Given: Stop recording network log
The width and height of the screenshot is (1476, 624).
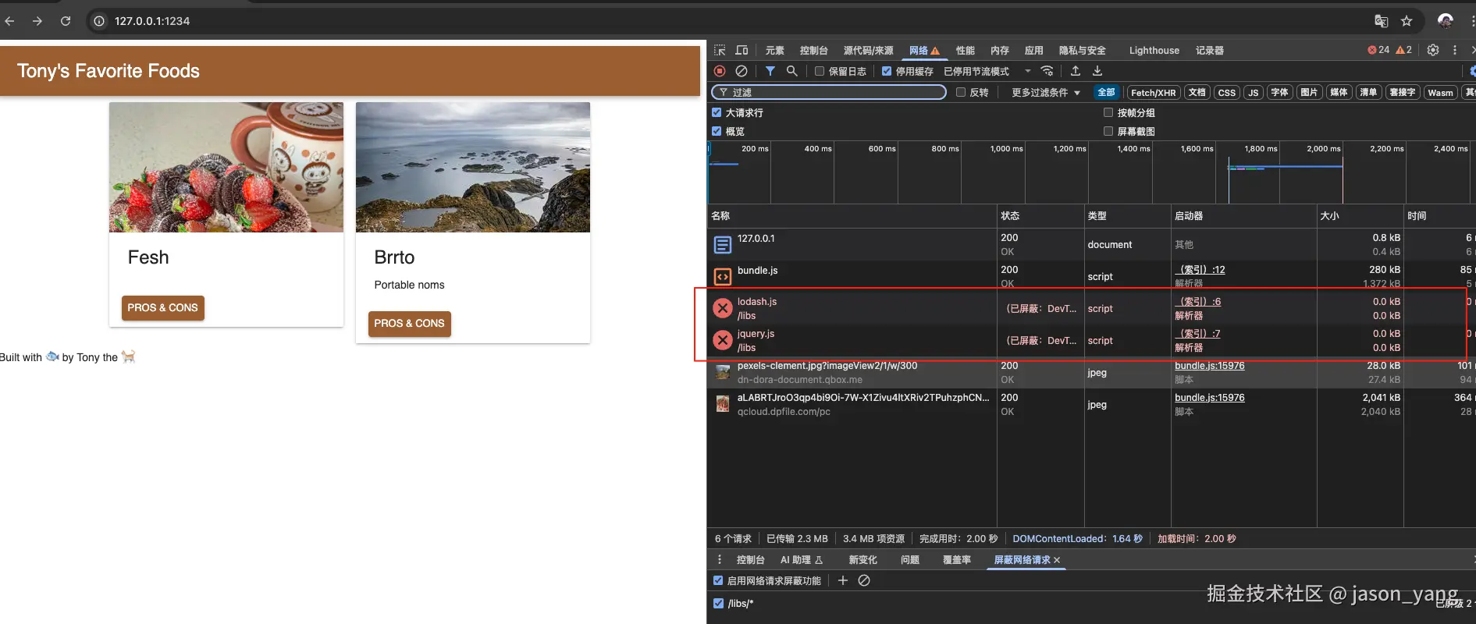Looking at the screenshot, I should pos(720,71).
